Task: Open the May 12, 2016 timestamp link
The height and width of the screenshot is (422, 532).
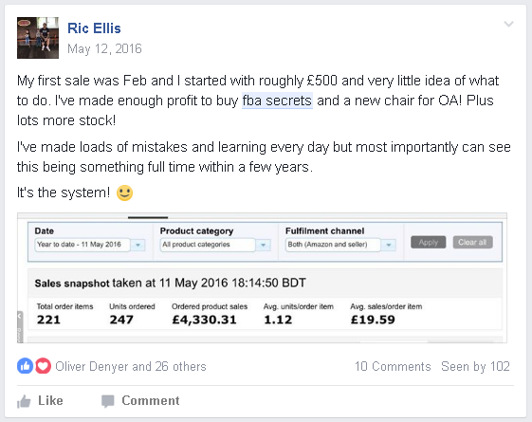Action: (x=104, y=49)
